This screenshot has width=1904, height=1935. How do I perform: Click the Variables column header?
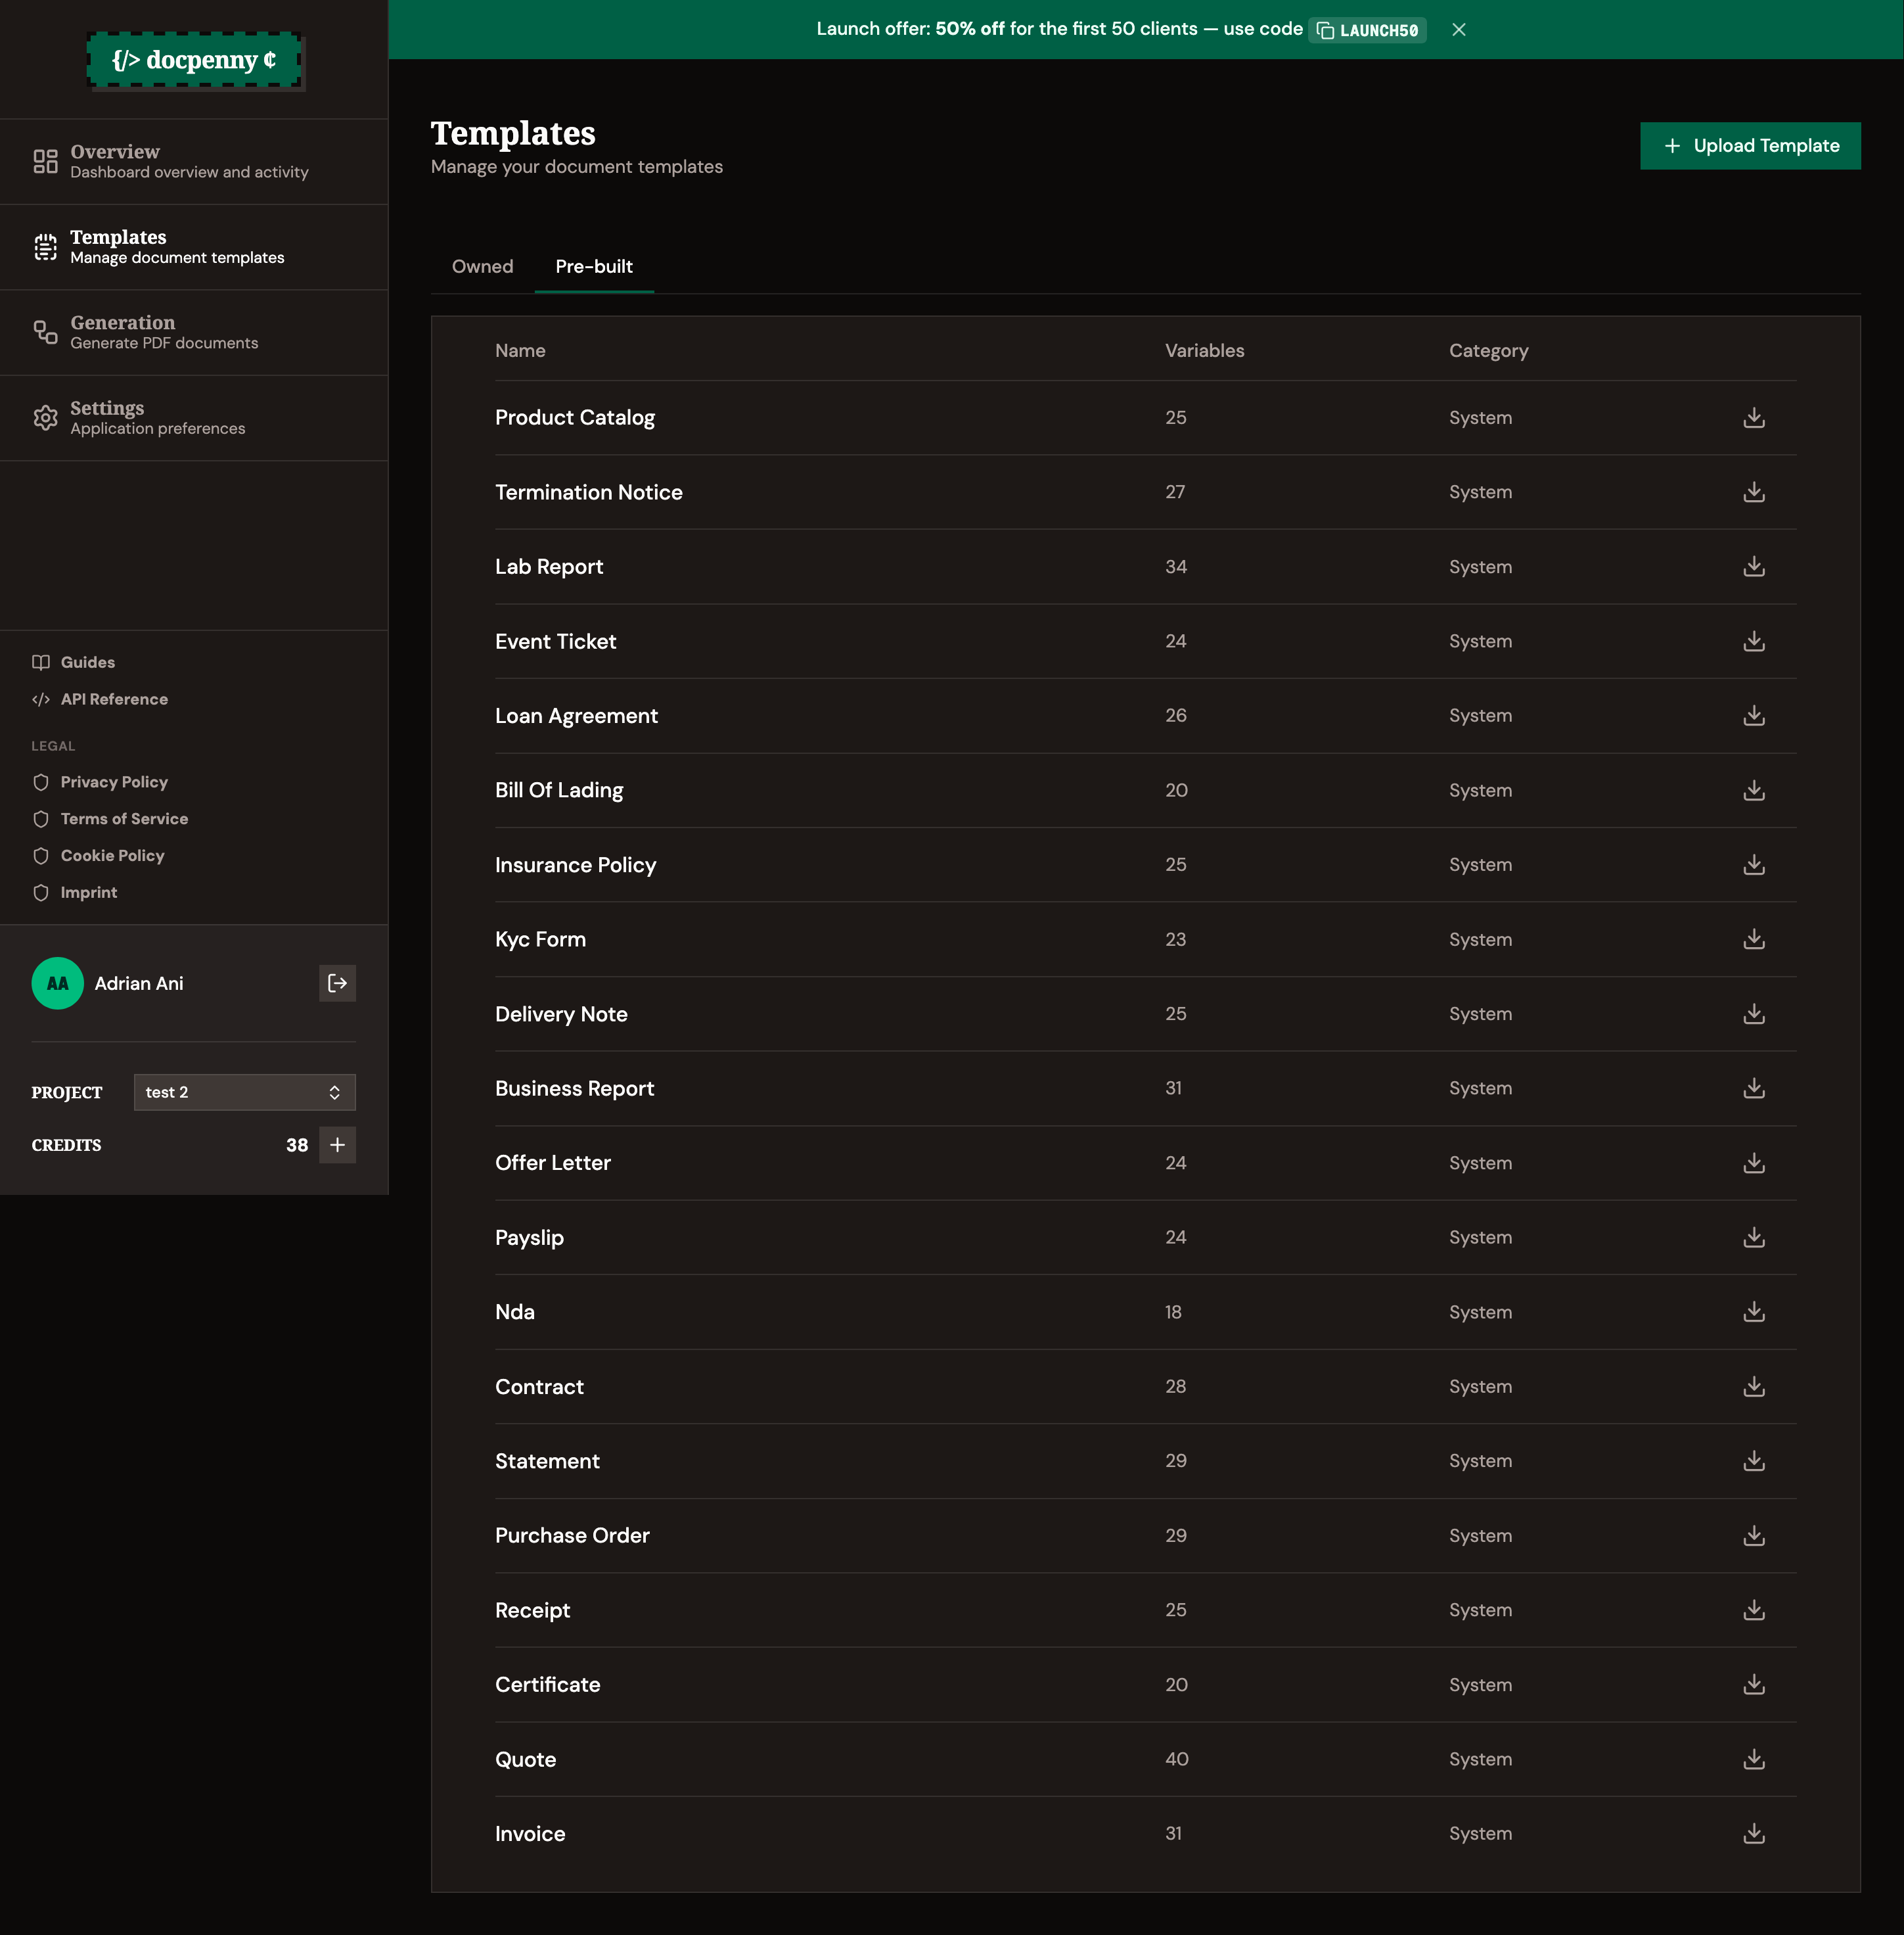[1204, 351]
